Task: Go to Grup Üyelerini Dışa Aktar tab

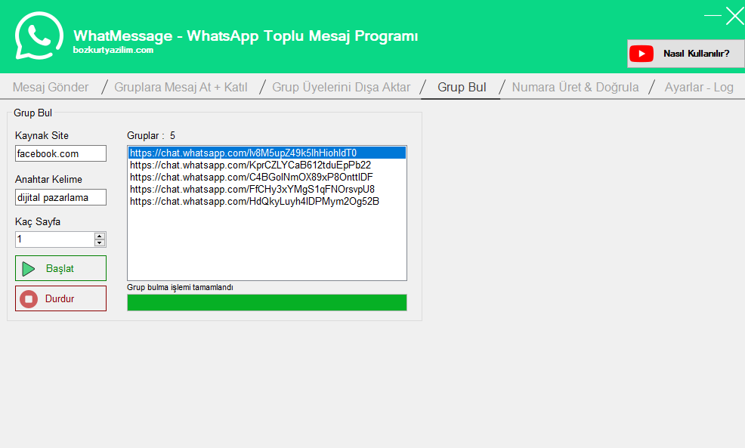Action: point(341,88)
